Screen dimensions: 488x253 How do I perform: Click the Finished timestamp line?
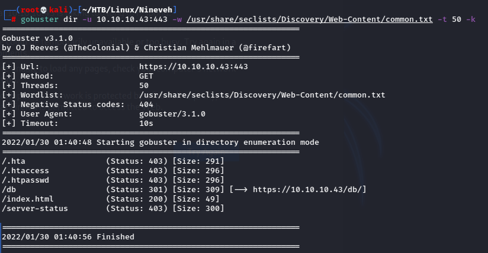tap(68, 236)
